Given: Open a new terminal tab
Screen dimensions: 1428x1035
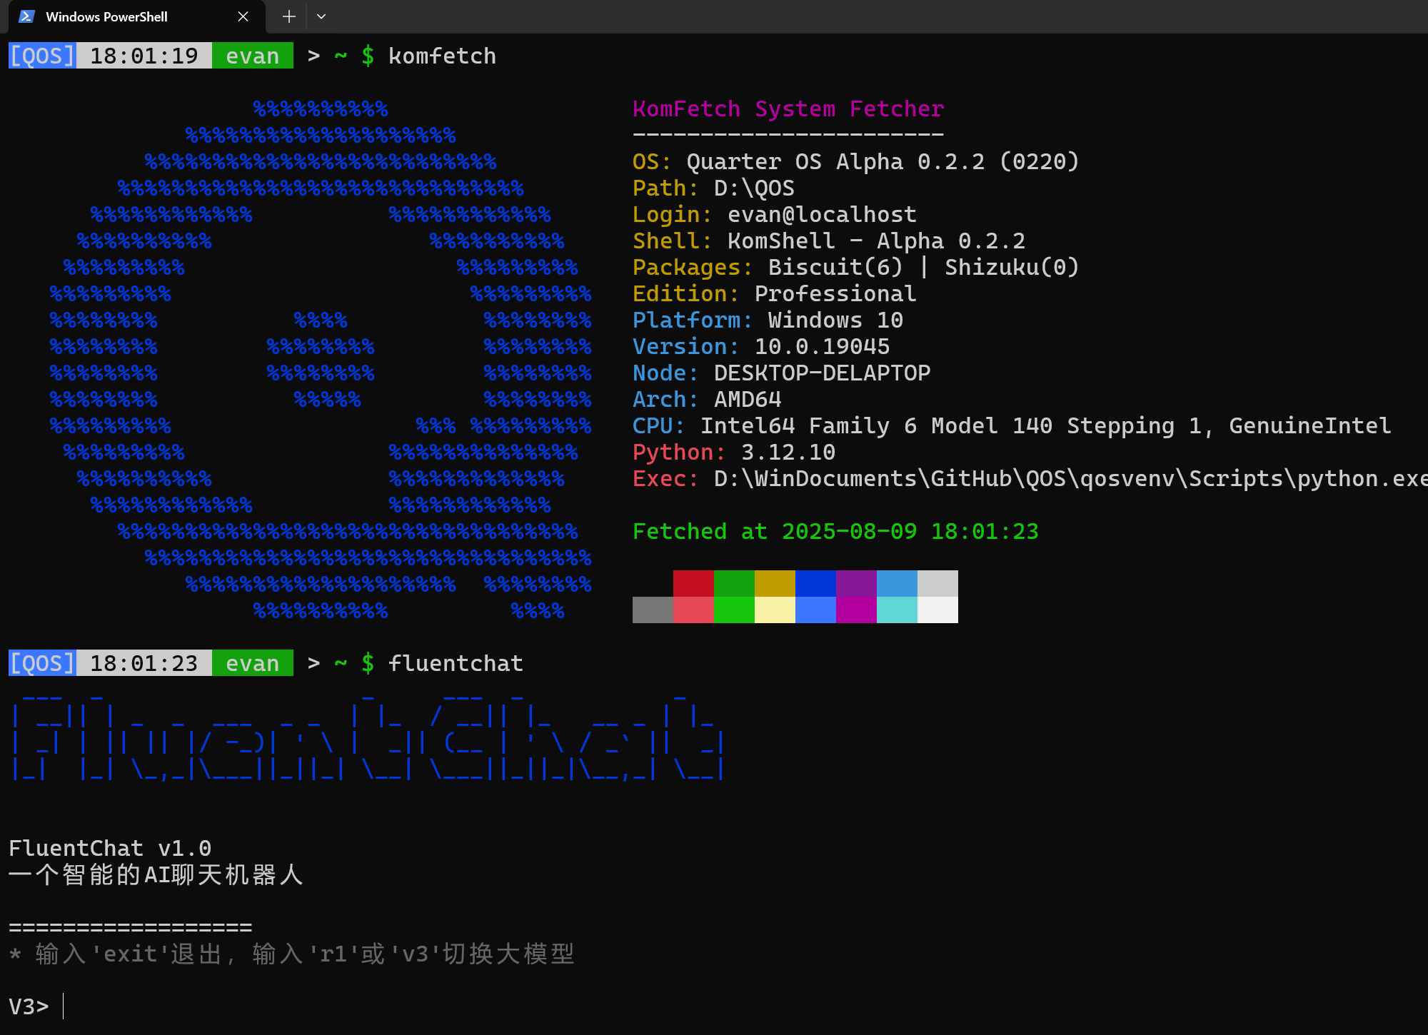Looking at the screenshot, I should [x=288, y=16].
